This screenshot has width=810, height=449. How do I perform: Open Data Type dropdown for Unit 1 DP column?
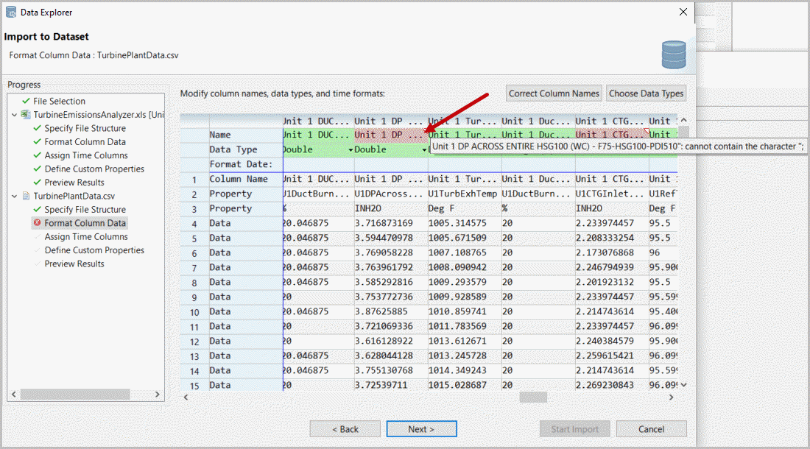tap(424, 150)
